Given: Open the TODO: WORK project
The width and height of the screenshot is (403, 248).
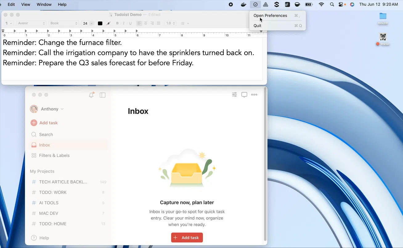Looking at the screenshot, I should 68,192.
